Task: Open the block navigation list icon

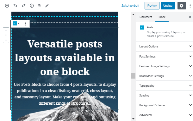Action: 39,6
